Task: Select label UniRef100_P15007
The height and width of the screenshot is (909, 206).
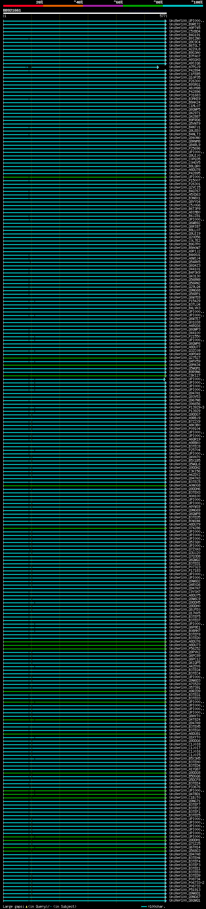Action: point(184,180)
